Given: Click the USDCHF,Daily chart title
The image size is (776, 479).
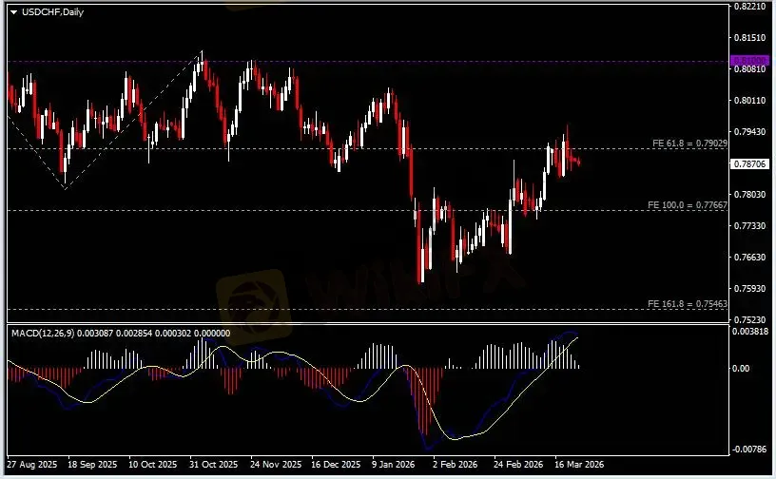Looking at the screenshot, I should 49,11.
